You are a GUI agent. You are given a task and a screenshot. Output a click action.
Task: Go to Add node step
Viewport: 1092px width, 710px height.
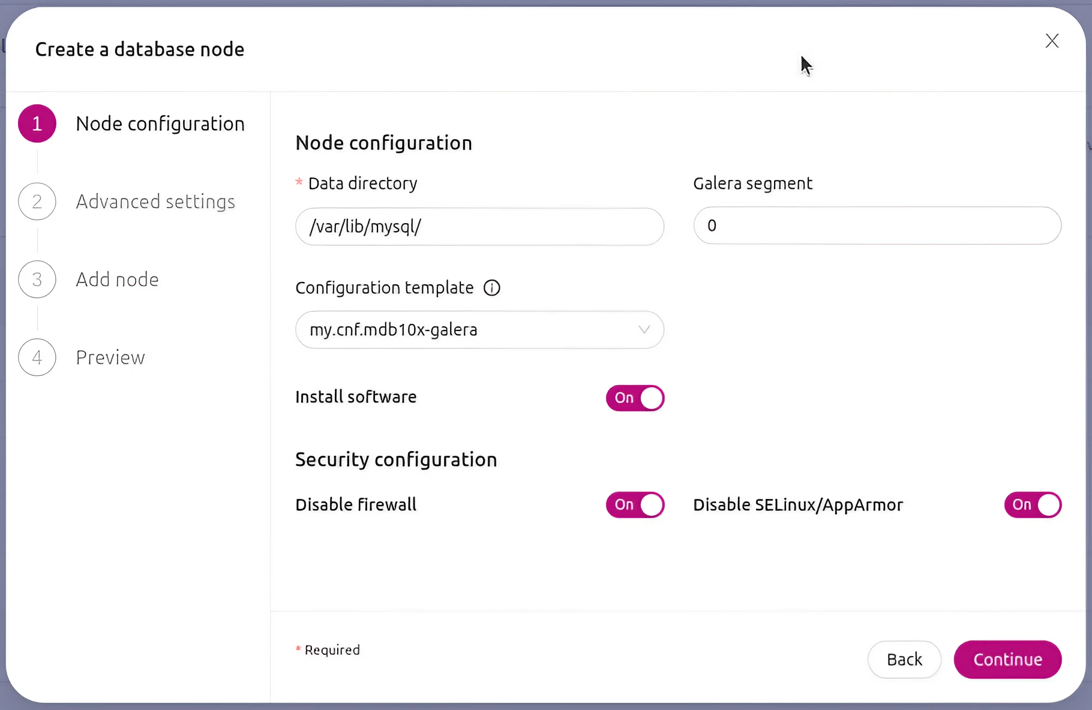point(117,279)
